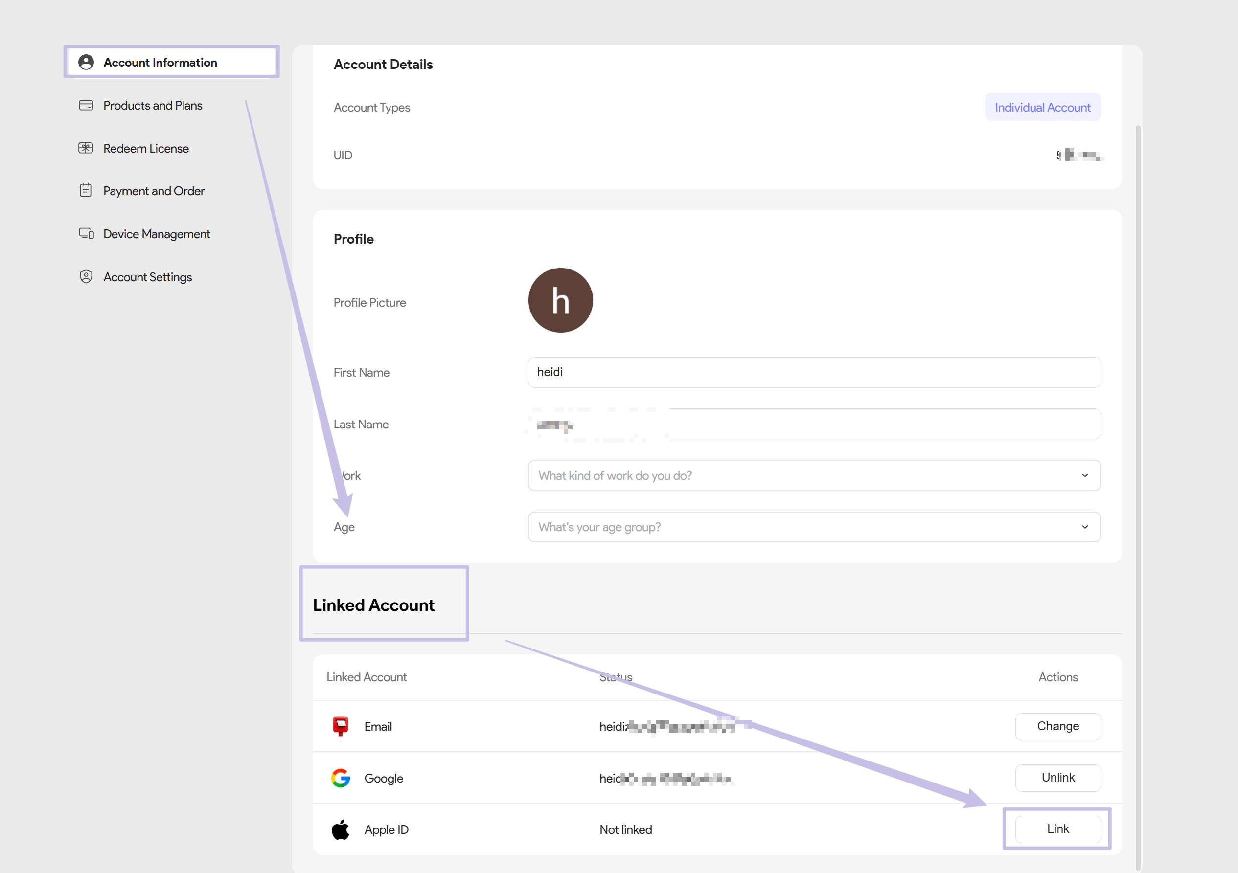
Task: Open the age group dropdown
Action: 814,527
